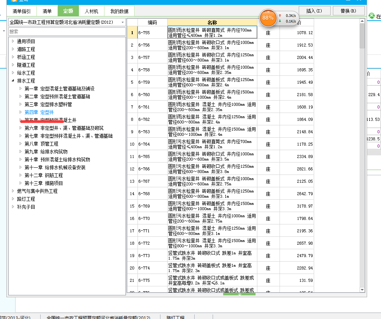Focus the 搜索 search field
The width and height of the screenshot is (381, 319).
[67, 32]
